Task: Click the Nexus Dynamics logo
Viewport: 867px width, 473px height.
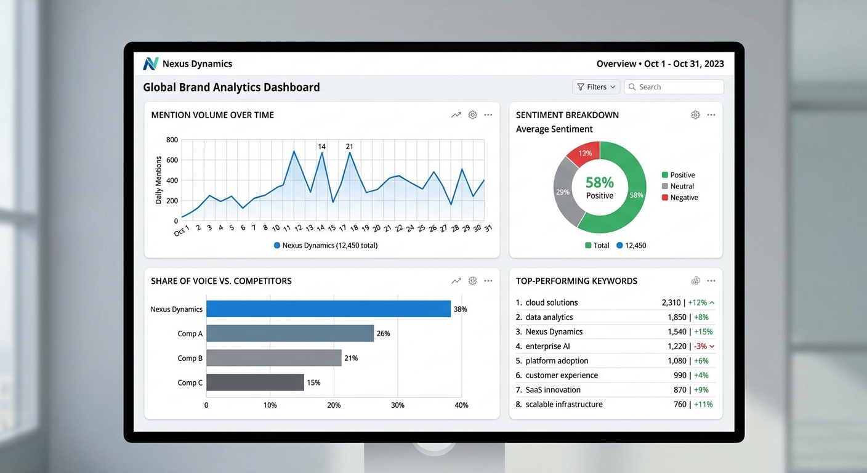Action: pyautogui.click(x=150, y=63)
